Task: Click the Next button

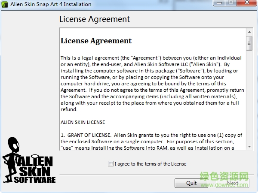Action: pyautogui.click(x=233, y=183)
